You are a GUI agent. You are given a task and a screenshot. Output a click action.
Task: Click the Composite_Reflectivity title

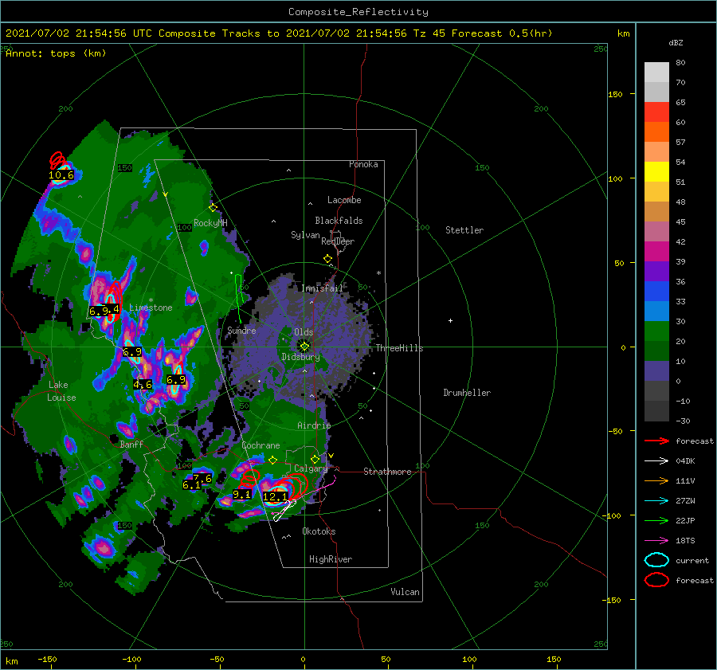point(358,12)
